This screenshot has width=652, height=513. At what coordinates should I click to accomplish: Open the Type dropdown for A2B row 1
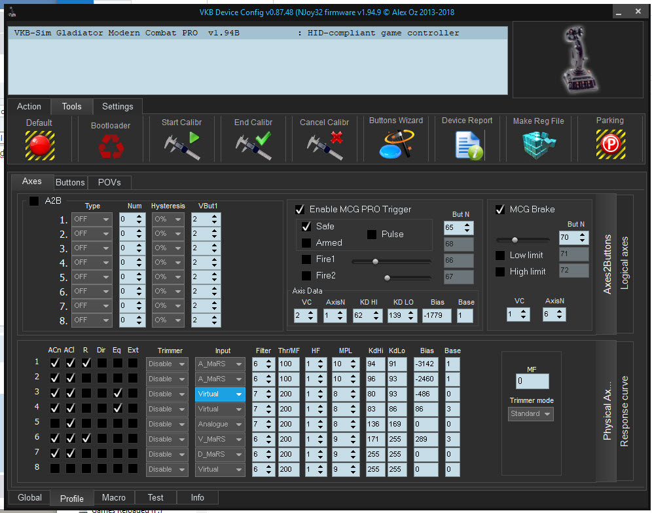click(x=92, y=219)
